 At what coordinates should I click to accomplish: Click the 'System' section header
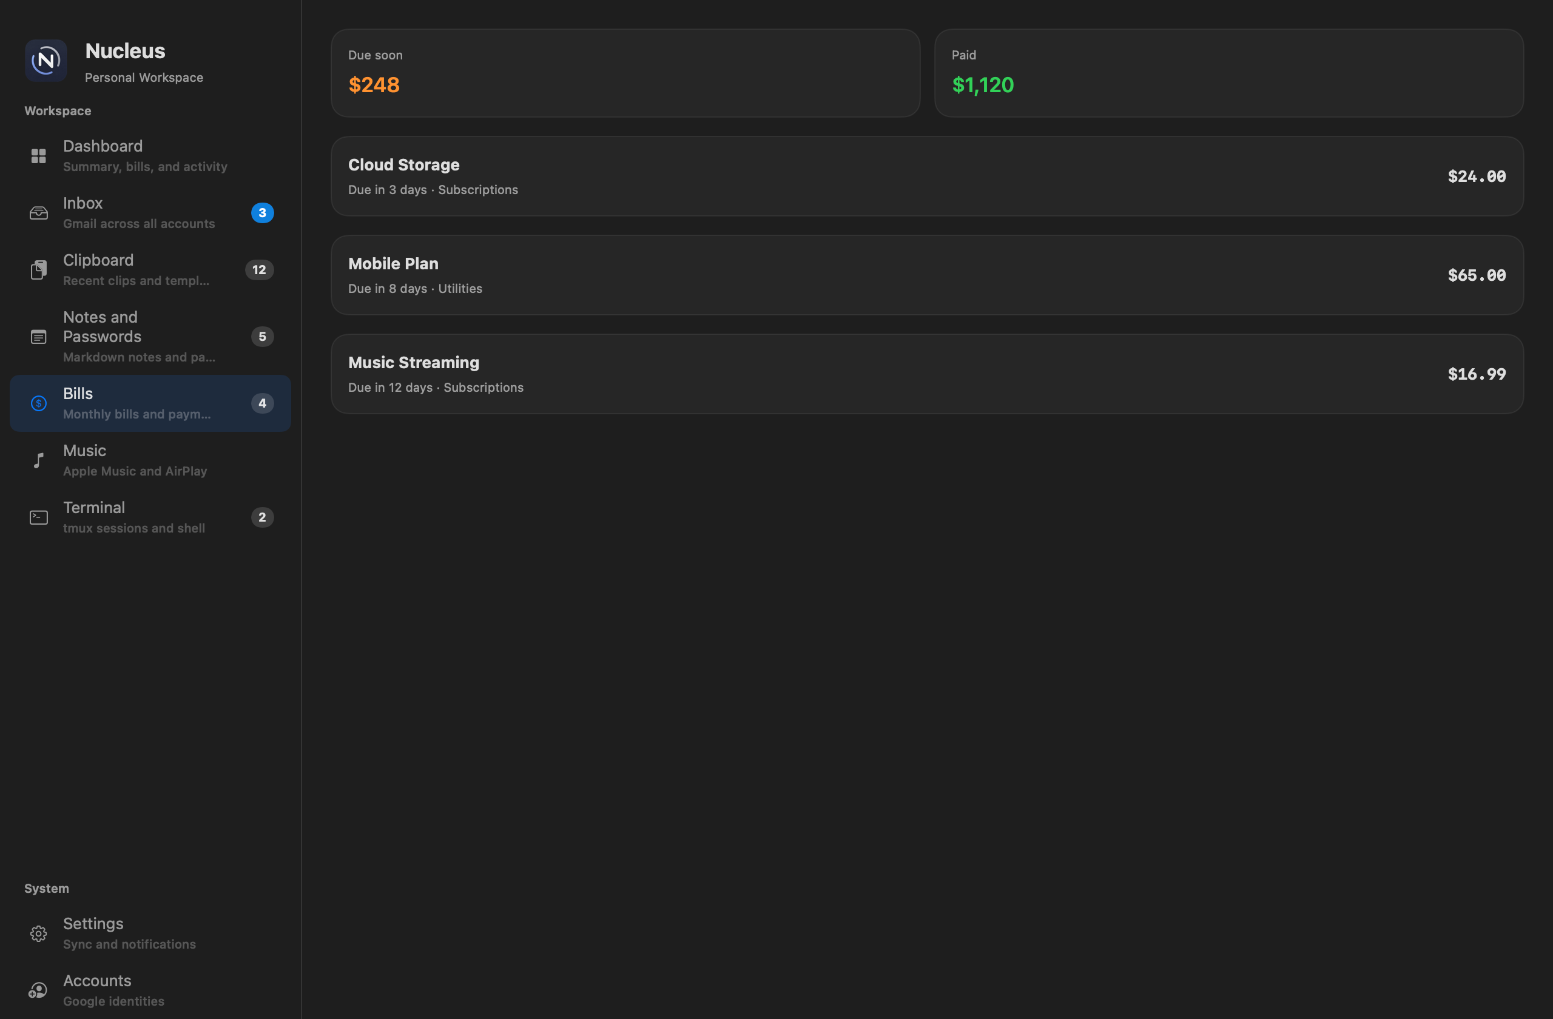pos(46,889)
